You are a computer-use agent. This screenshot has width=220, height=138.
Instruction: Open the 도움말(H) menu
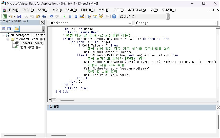[169, 10]
